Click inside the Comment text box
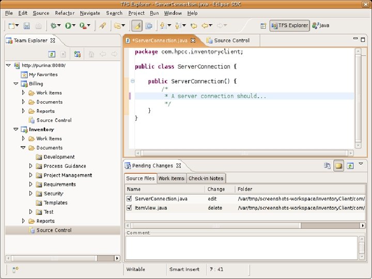 (241, 247)
